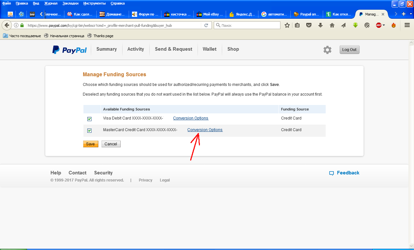Switch to the Яндекс.Д tab
Viewport: 414px width, 250px height.
(x=242, y=14)
